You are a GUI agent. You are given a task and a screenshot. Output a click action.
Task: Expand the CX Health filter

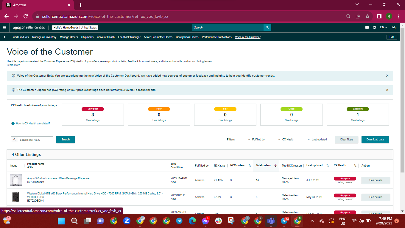[286, 140]
